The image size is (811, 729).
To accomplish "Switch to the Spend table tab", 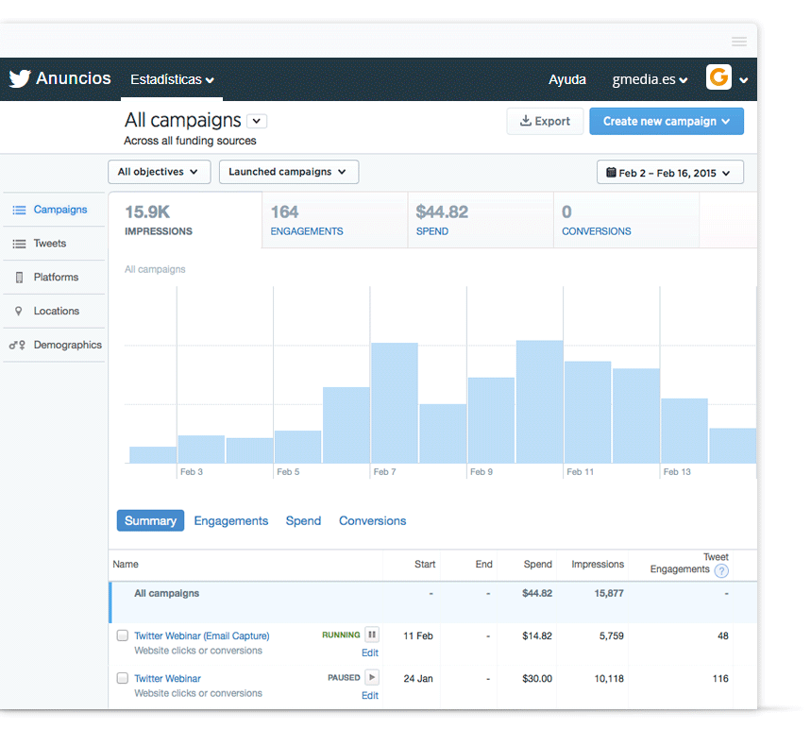I will point(304,521).
